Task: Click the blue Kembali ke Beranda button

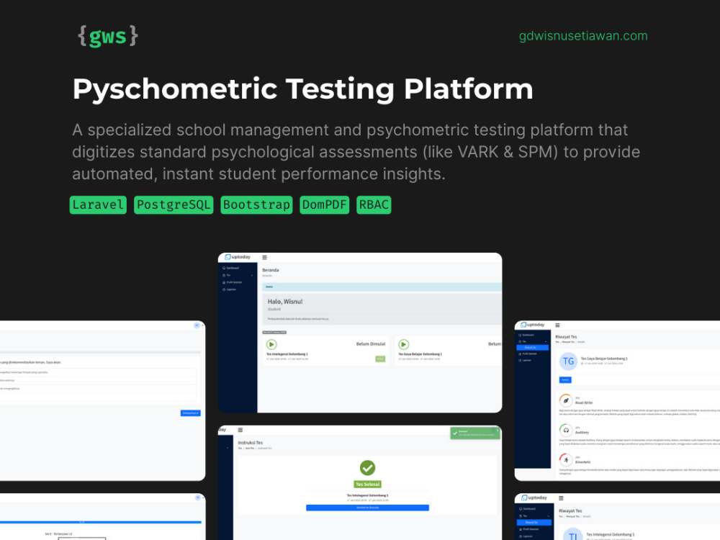Action: [367, 508]
